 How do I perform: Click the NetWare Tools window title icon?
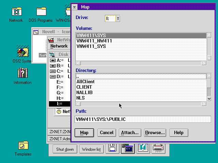(x=51, y=40)
